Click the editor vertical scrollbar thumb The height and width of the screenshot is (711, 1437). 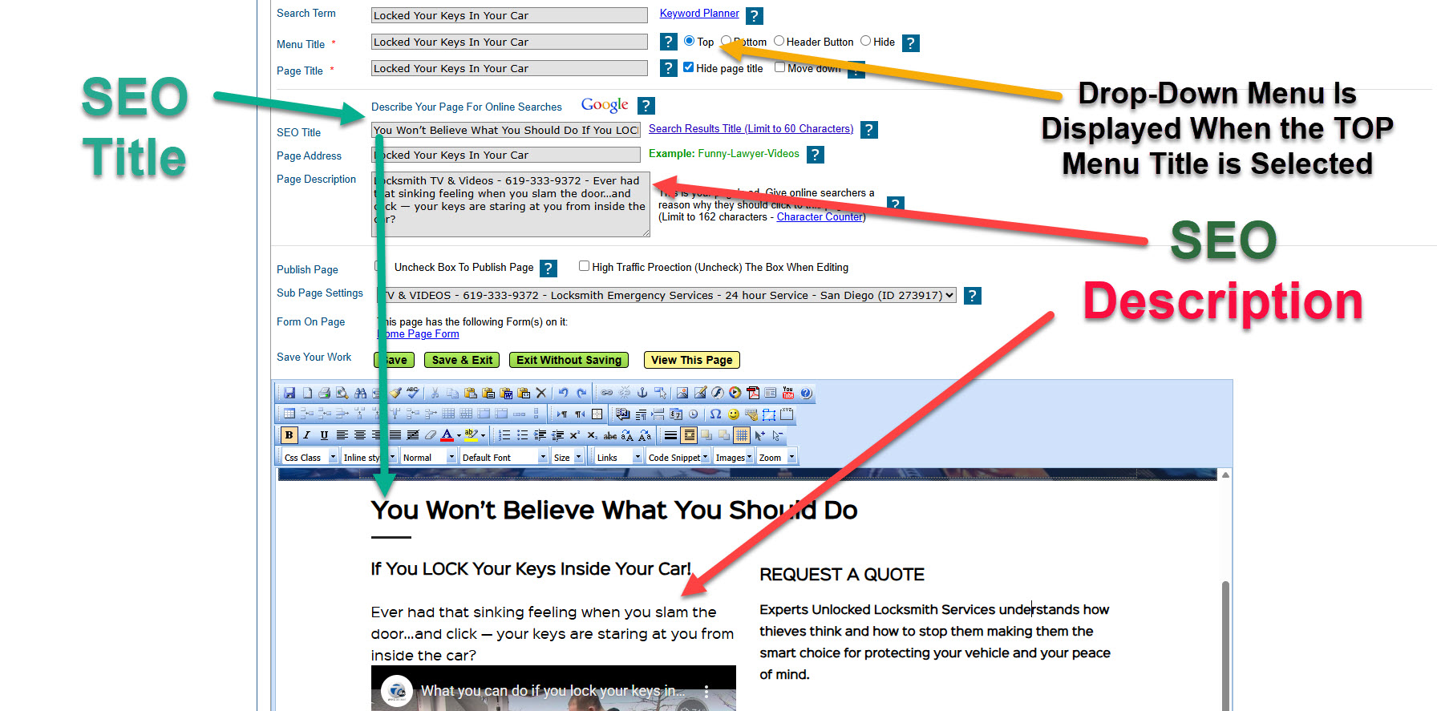pyautogui.click(x=1225, y=645)
